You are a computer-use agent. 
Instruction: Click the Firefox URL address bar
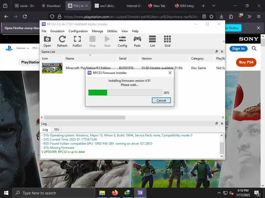[131, 17]
